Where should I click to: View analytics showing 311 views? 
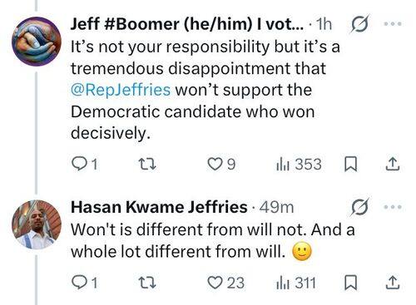(296, 283)
